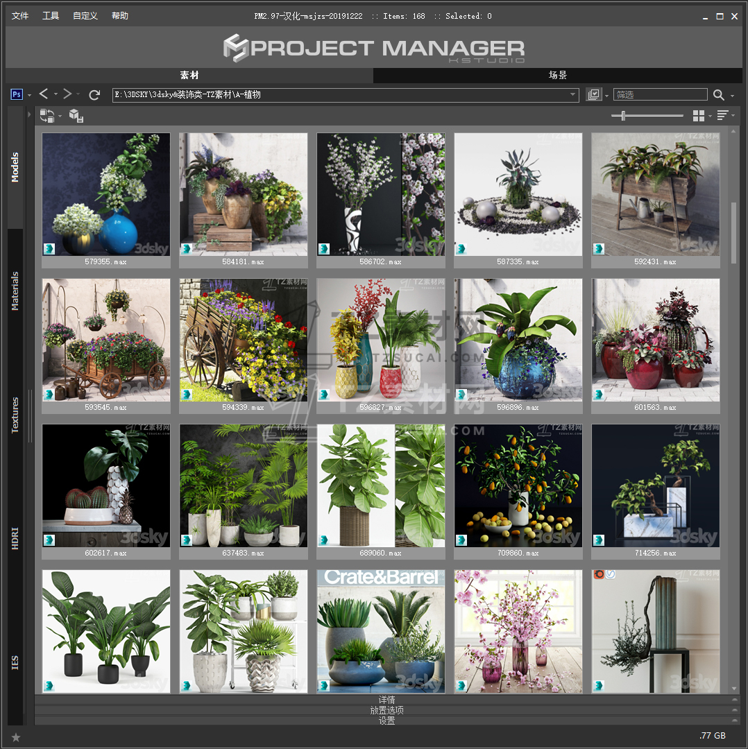Click the 筛选 filter input field
The height and width of the screenshot is (749, 748).
pyautogui.click(x=660, y=95)
